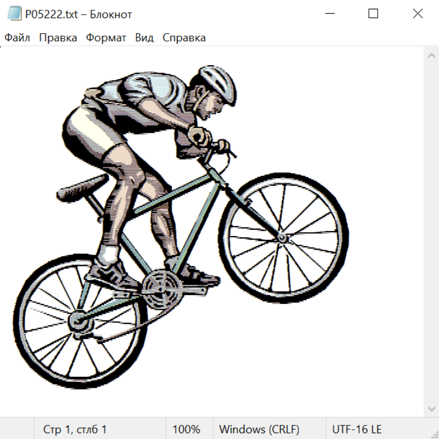439x439 pixels.
Task: Click the Notepad icon in the title bar
Action: click(x=14, y=14)
